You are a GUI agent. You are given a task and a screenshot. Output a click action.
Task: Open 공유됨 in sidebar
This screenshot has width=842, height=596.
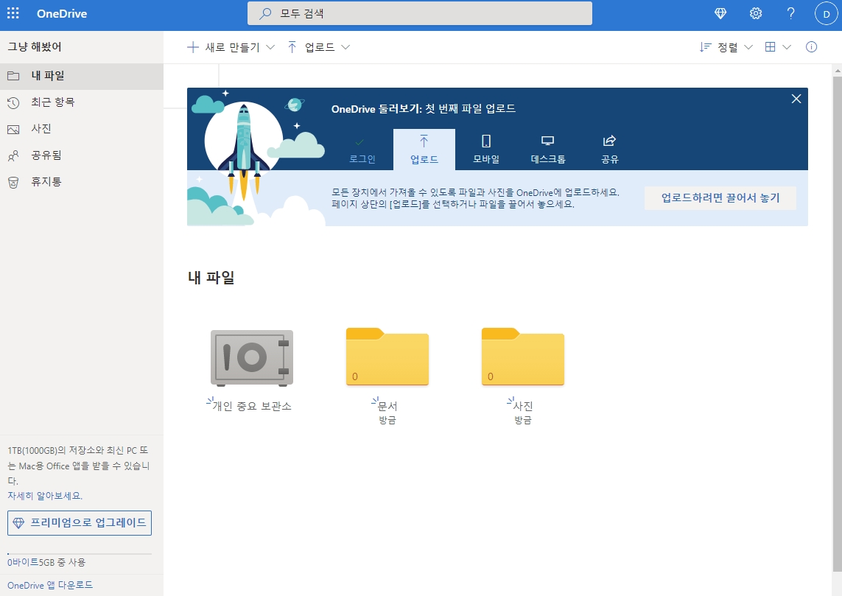tap(82, 155)
